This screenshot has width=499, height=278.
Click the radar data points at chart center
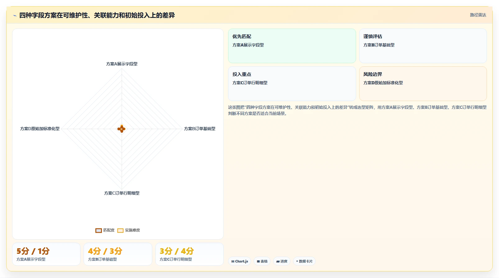click(121, 129)
